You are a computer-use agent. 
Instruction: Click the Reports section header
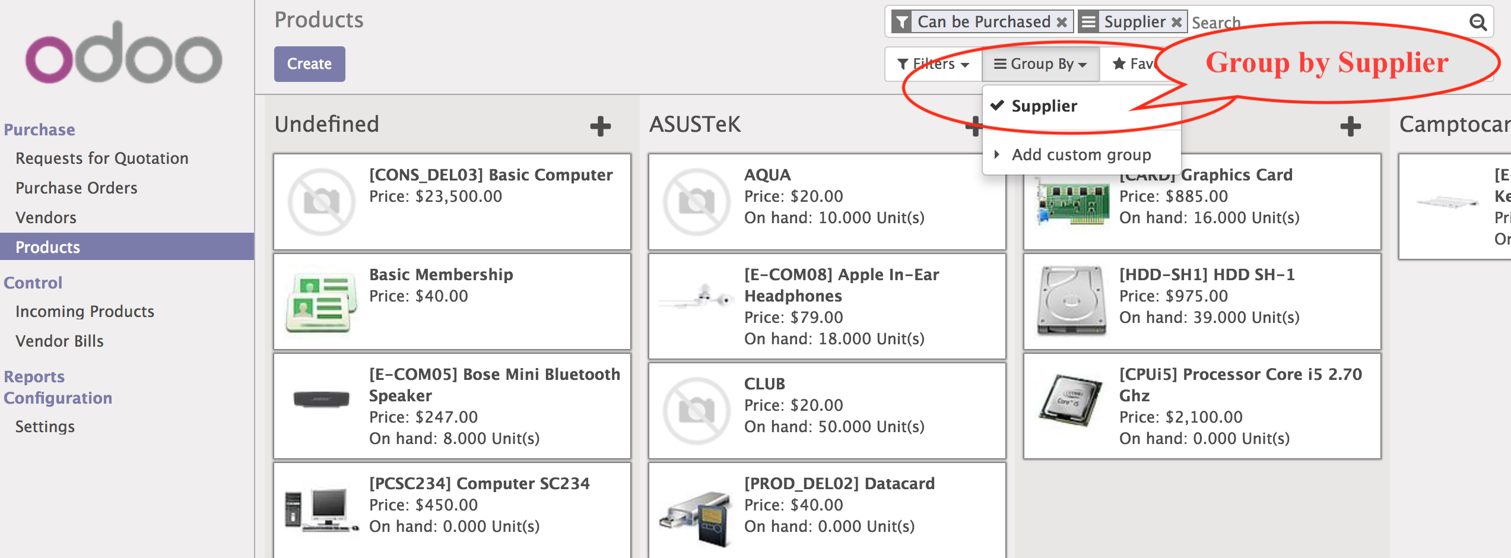click(x=34, y=377)
